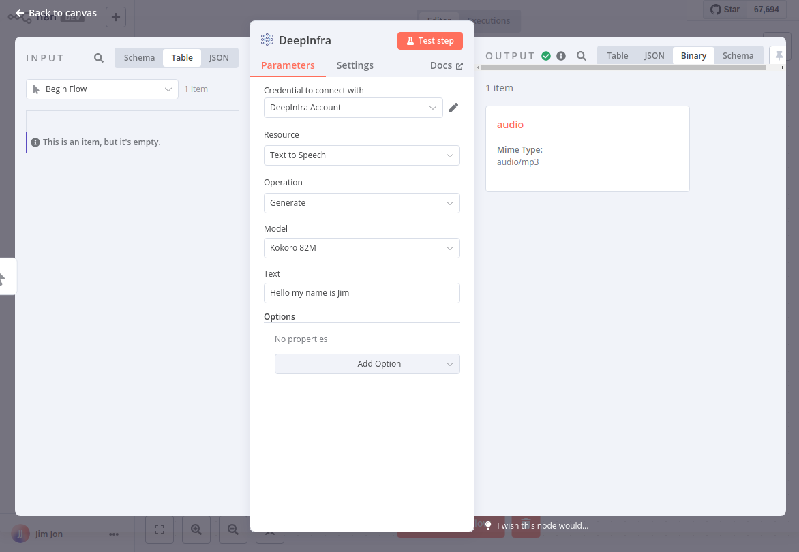Click the 67,694 star count
The image size is (799, 552).
pyautogui.click(x=766, y=10)
